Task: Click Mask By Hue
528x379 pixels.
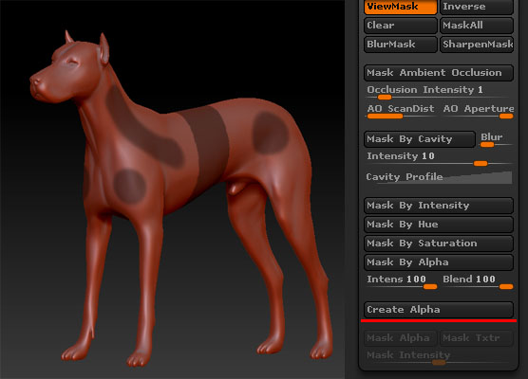Action: (x=439, y=225)
